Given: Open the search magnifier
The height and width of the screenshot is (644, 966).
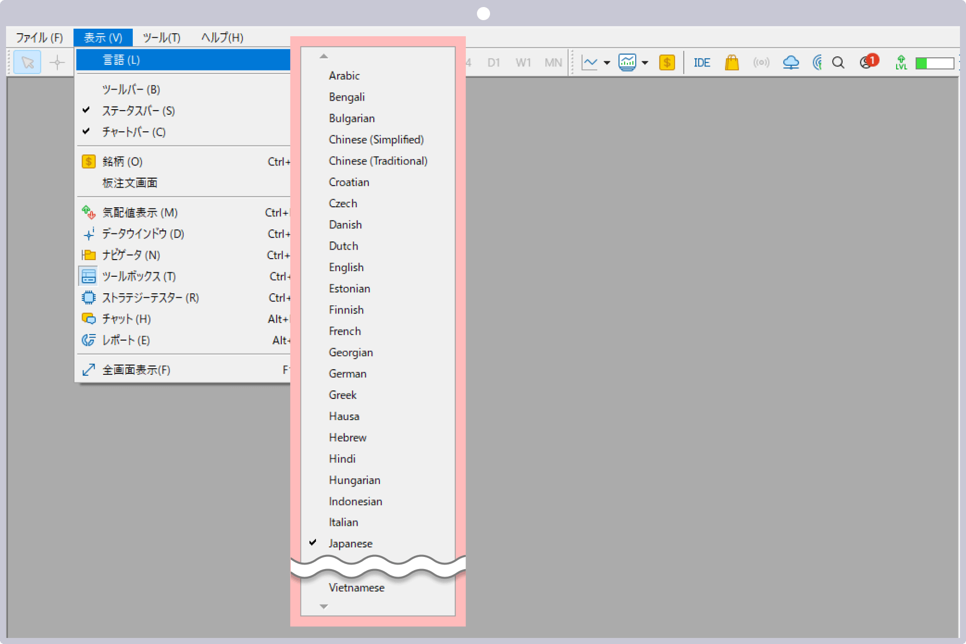Looking at the screenshot, I should (x=838, y=63).
